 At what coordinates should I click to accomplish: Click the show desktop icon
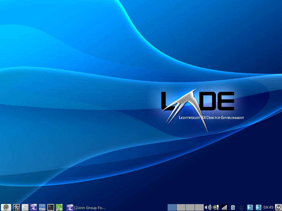42,207
